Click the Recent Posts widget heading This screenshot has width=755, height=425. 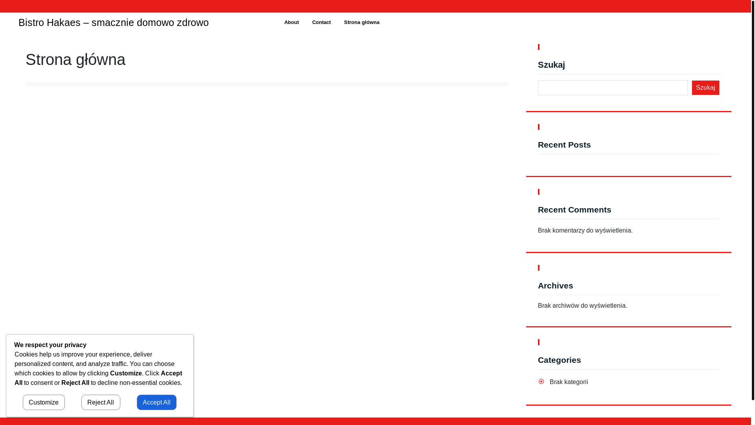coord(564,144)
